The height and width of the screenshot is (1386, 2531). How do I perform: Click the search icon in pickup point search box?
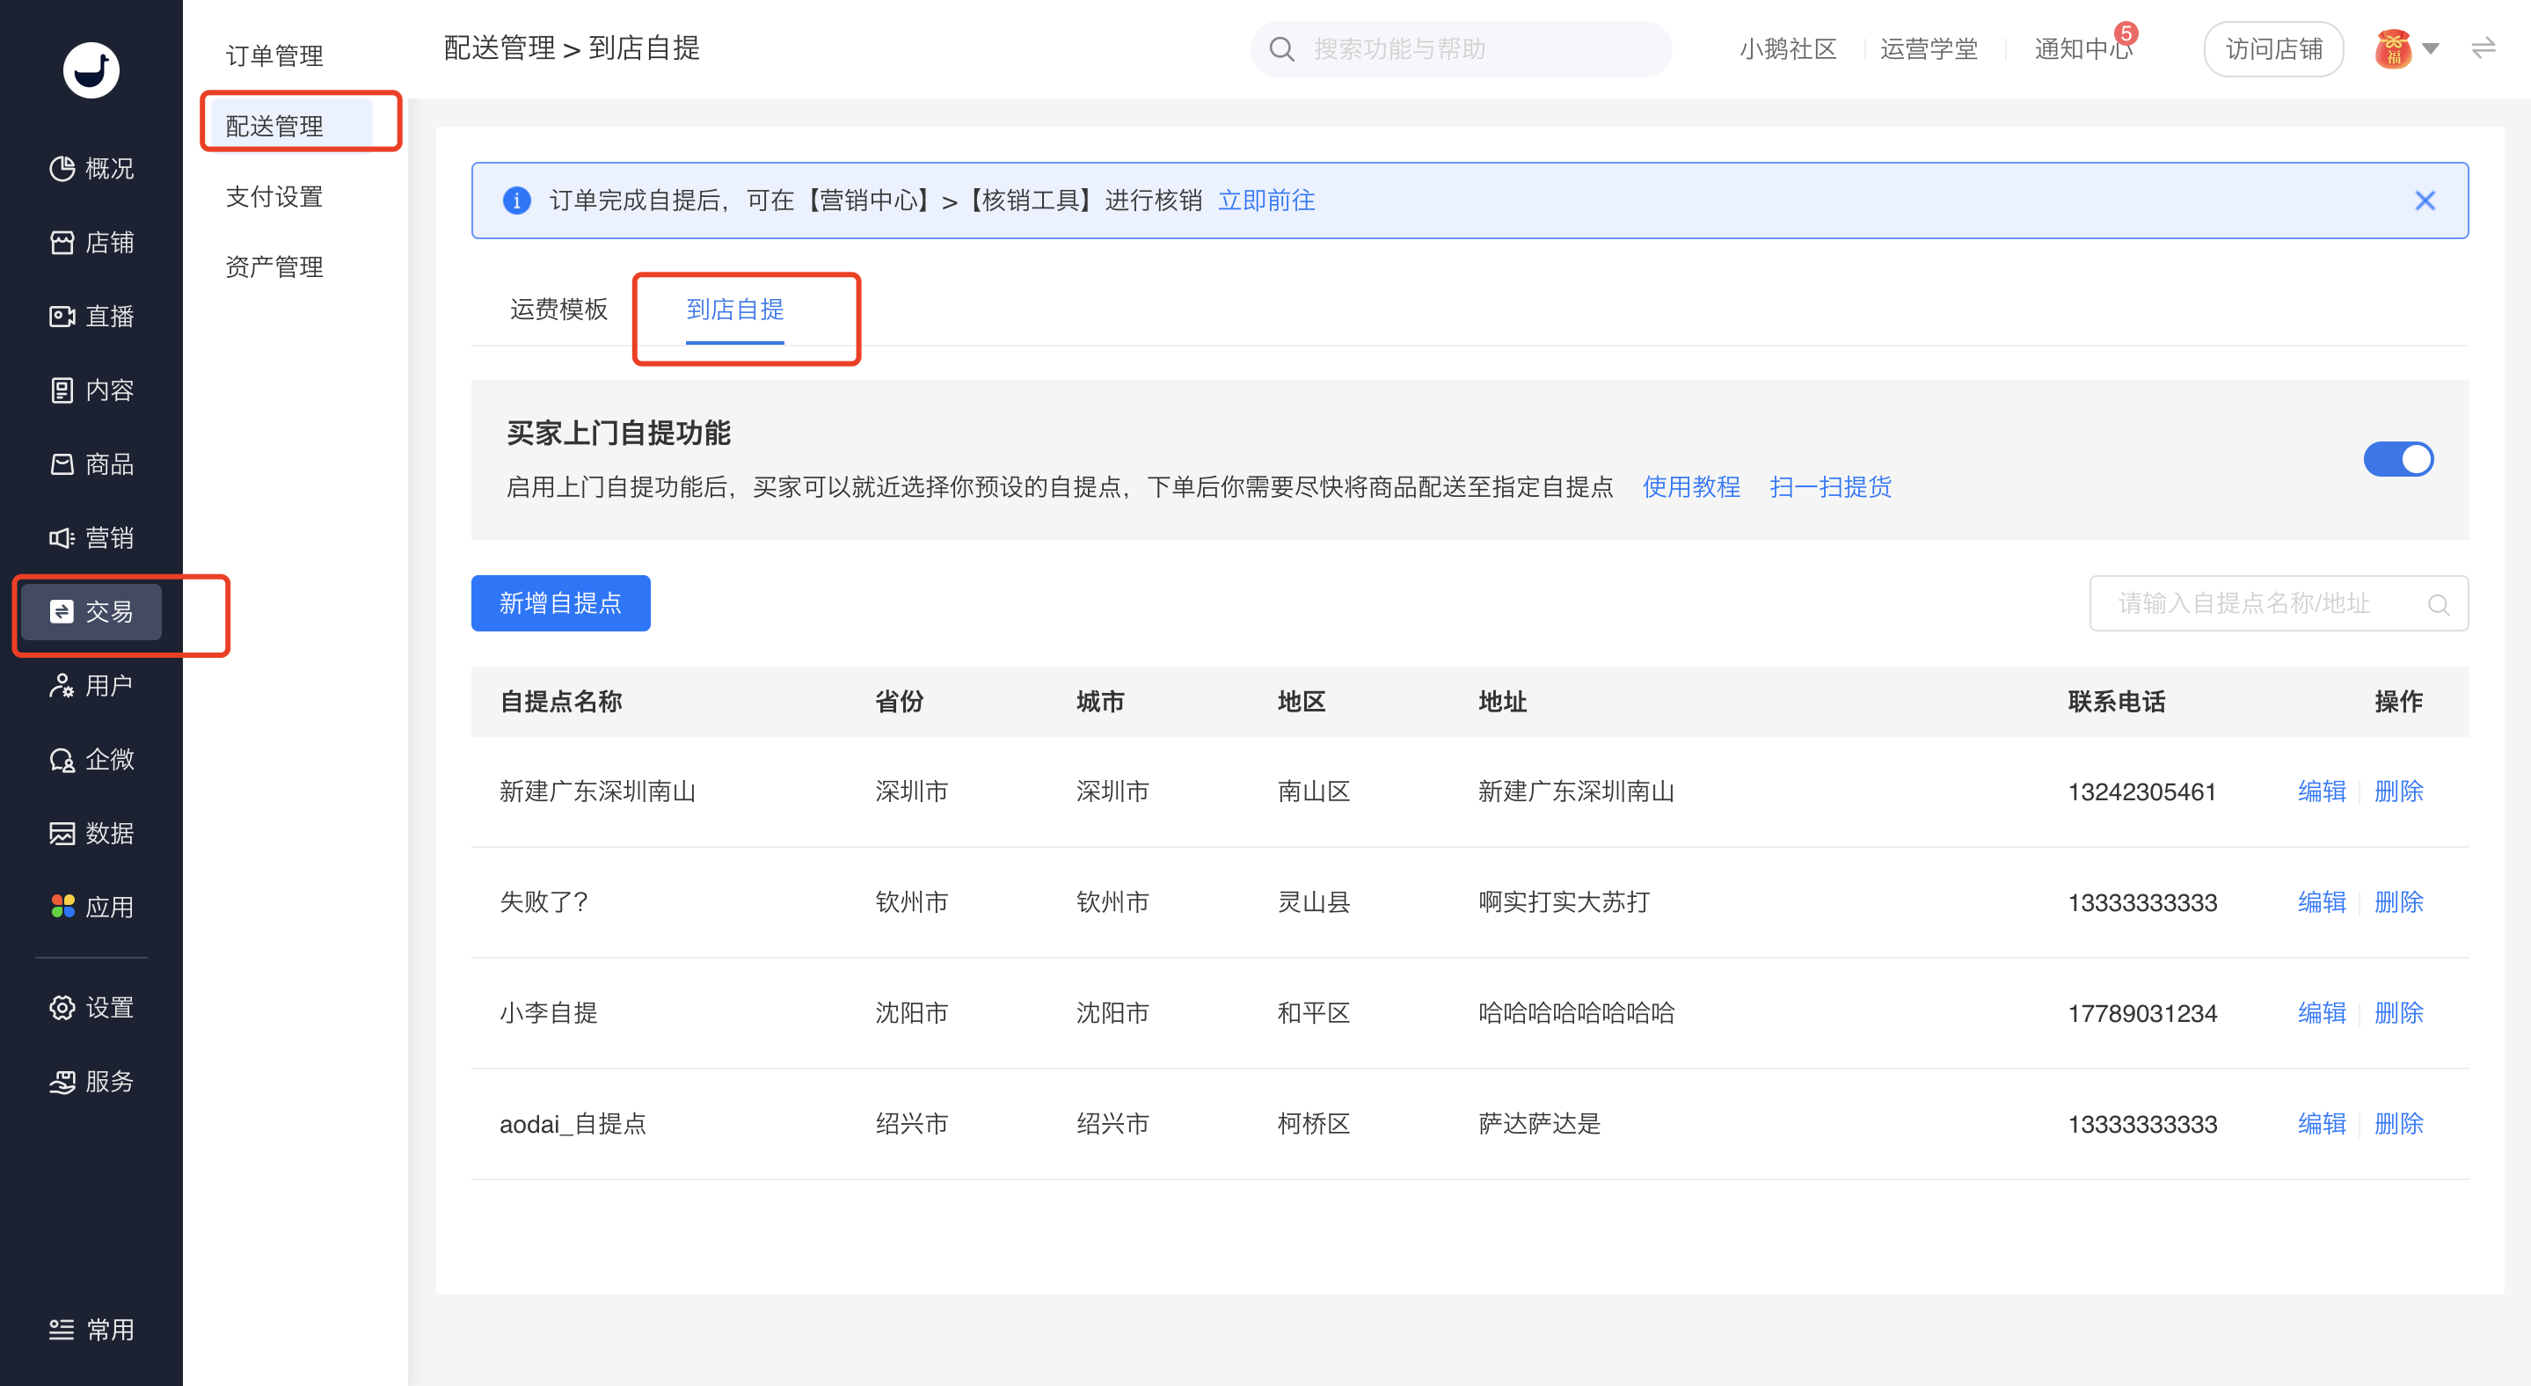pos(2439,604)
